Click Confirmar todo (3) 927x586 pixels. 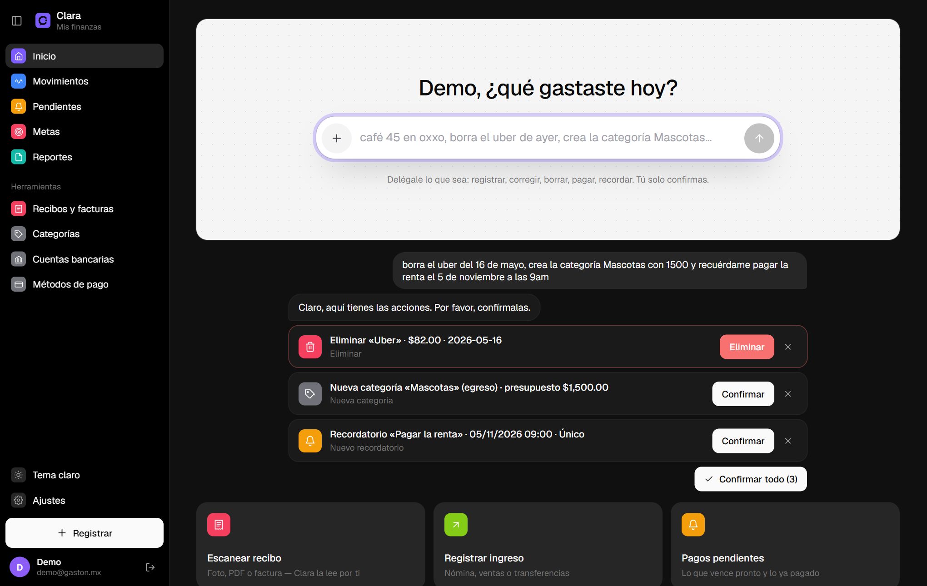[x=751, y=479]
